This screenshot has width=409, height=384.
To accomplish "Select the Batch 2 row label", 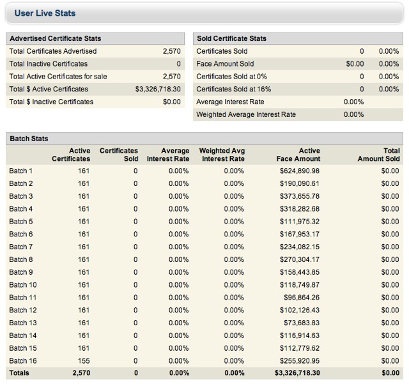I will pos(21,183).
